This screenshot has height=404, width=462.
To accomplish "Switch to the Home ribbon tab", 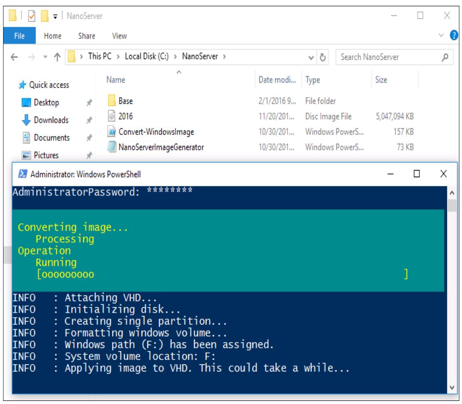I will [52, 36].
